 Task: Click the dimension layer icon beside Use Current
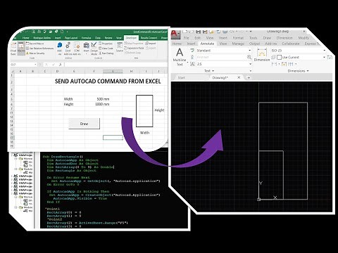(273, 57)
